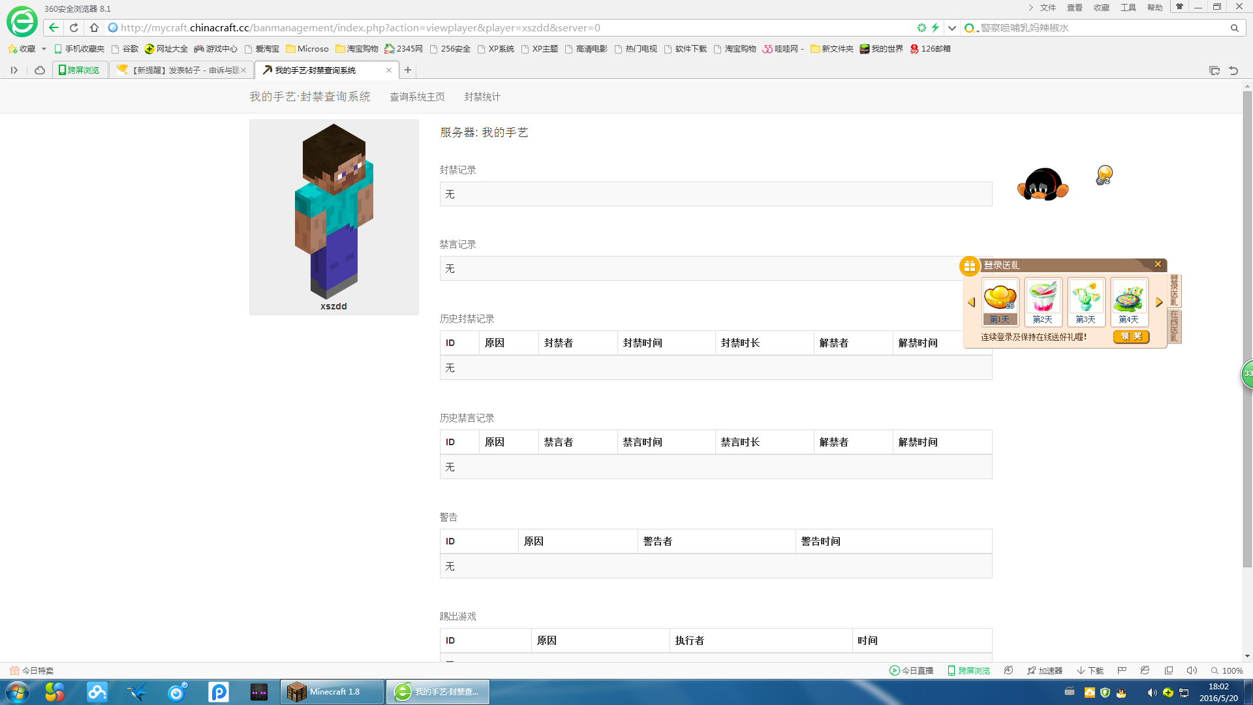
Task: Open the 126邮箱 bookmark
Action: pos(931,49)
